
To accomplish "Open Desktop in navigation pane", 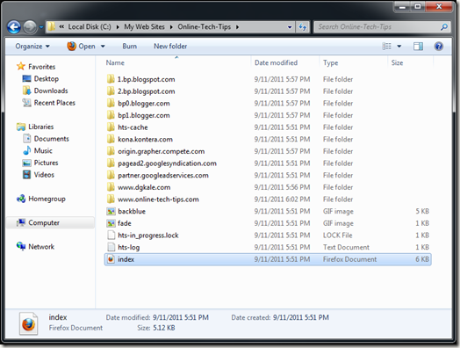I will point(40,79).
